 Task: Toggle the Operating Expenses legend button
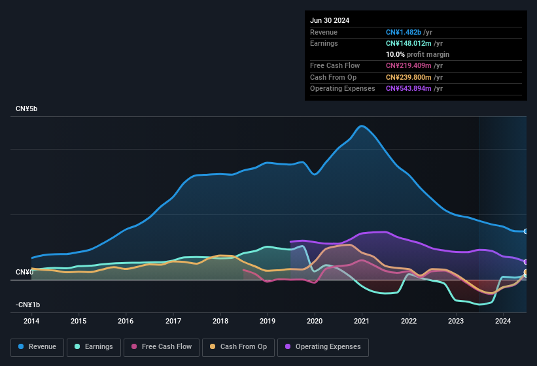click(323, 347)
